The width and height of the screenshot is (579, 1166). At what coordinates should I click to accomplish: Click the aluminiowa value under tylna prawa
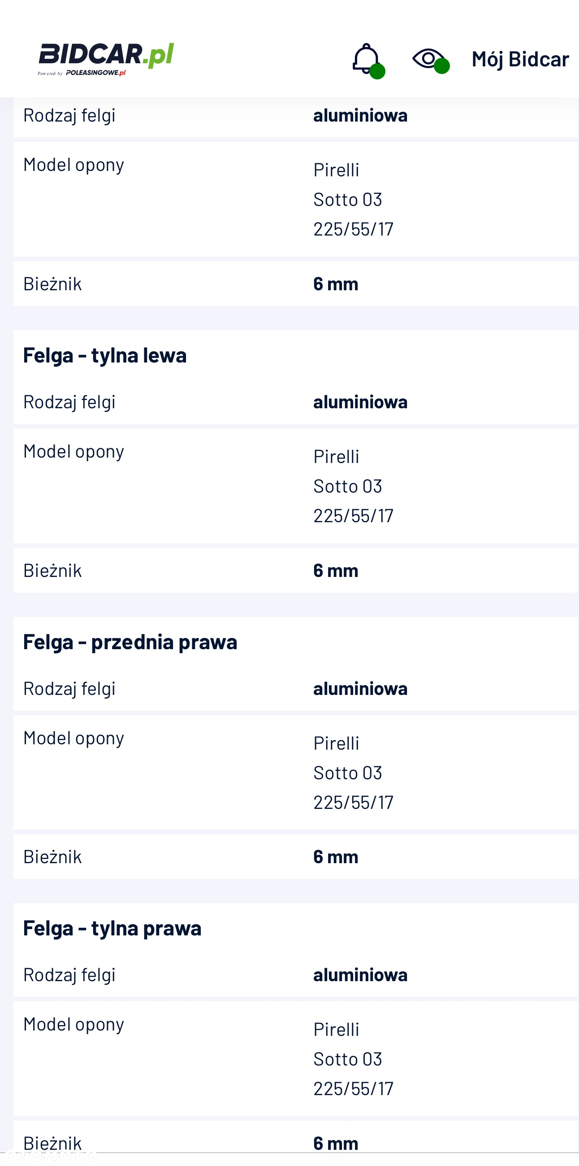[360, 975]
